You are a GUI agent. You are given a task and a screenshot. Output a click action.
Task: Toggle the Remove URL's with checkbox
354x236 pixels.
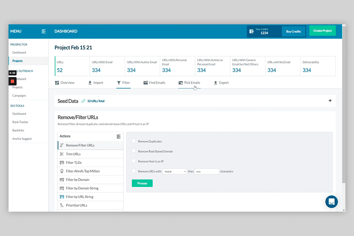click(133, 171)
